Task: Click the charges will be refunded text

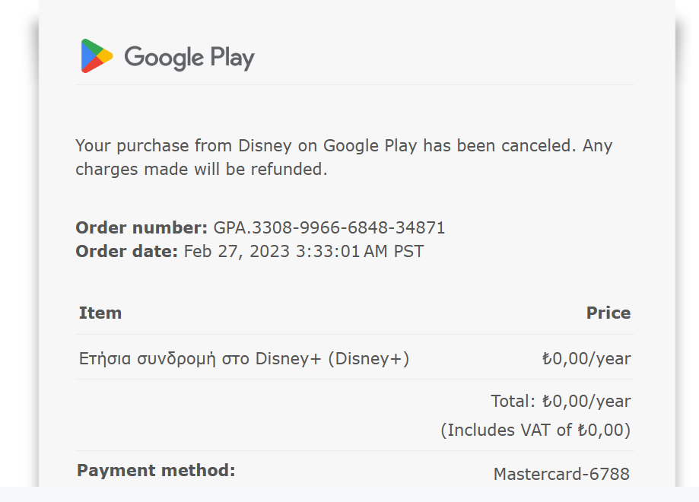Action: point(201,169)
